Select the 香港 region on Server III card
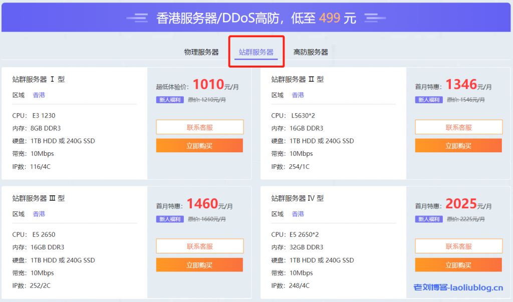 point(39,214)
